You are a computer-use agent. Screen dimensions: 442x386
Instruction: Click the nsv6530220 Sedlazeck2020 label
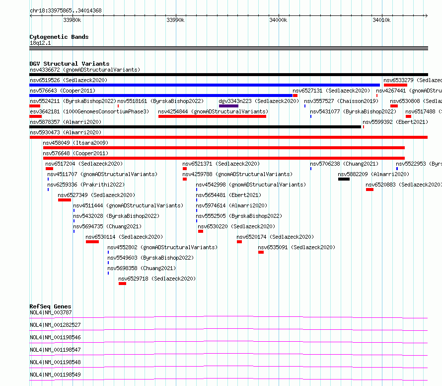pyautogui.click(x=236, y=226)
